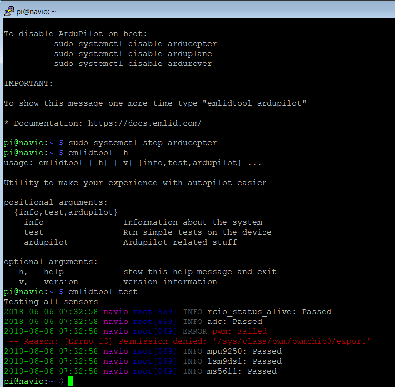Viewport: 395px width, 387px height.
Task: Click "Ardupilot related stuff" description
Action: click(x=180, y=243)
